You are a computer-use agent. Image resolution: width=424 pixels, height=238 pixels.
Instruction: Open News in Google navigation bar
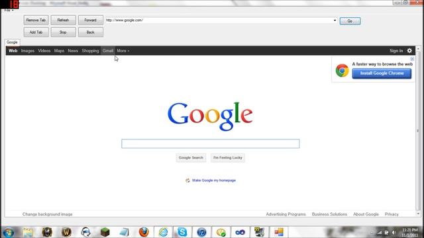coord(73,51)
